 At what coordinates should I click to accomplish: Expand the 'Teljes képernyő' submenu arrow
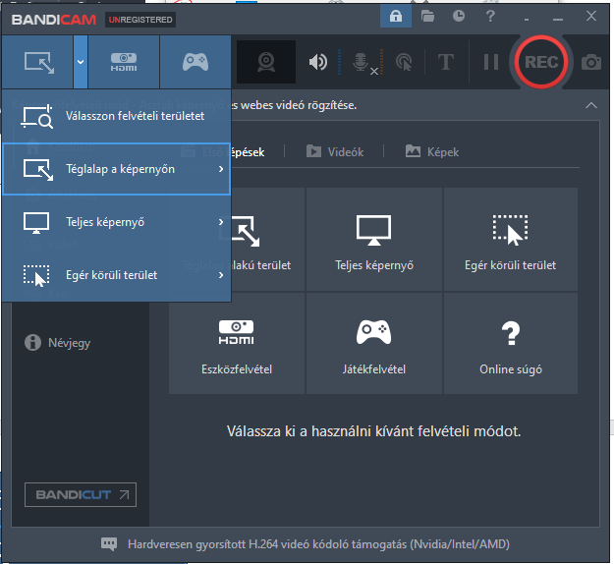tap(221, 222)
